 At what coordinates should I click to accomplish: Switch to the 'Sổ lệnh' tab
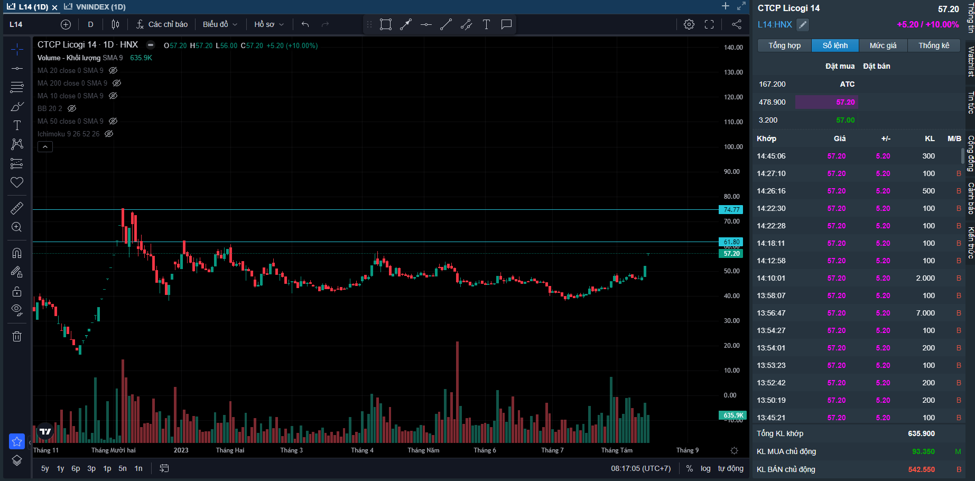835,45
